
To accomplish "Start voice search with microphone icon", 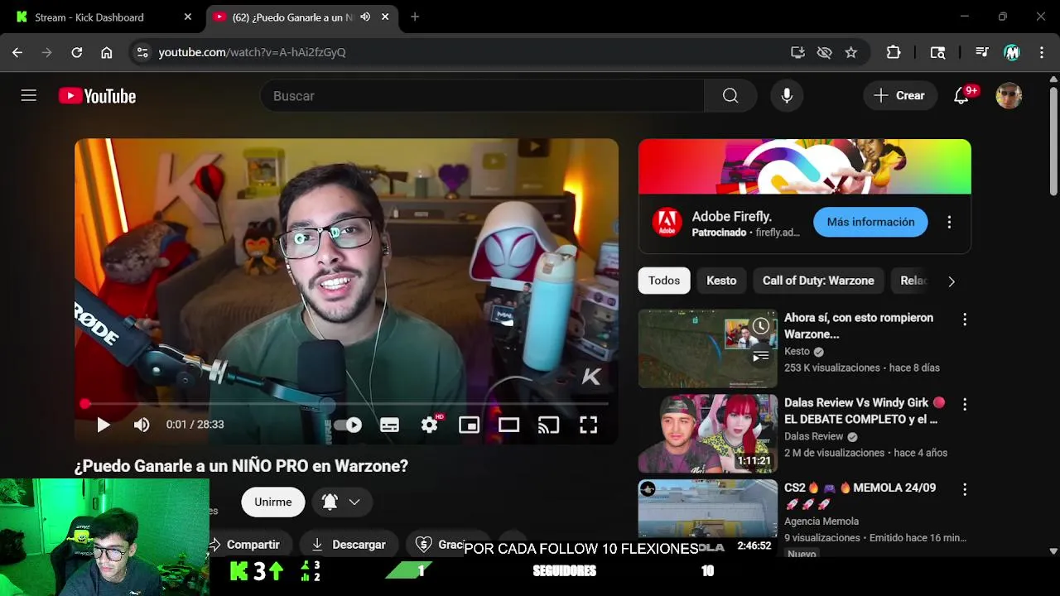I will coord(787,96).
